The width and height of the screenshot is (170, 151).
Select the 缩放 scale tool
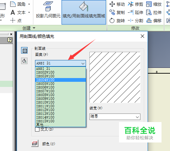coord(154,4)
